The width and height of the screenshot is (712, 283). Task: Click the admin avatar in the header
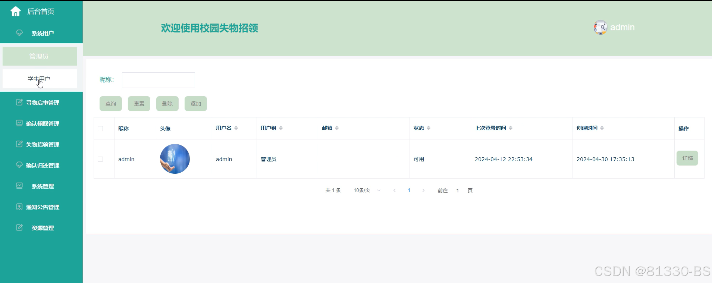pos(600,27)
